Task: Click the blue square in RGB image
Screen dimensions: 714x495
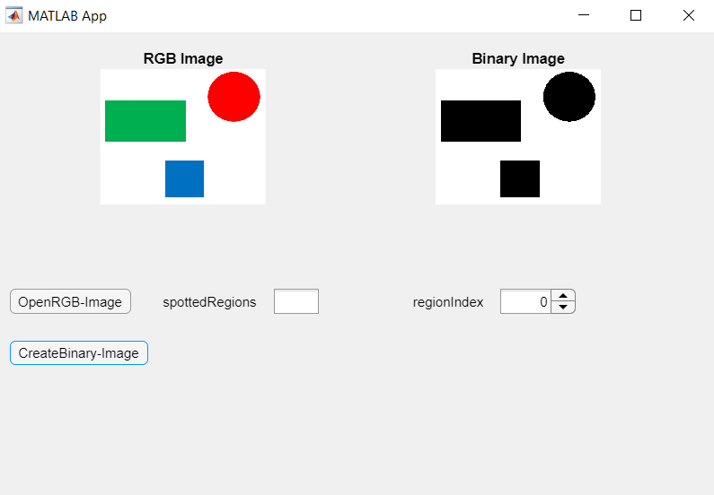Action: coord(184,178)
